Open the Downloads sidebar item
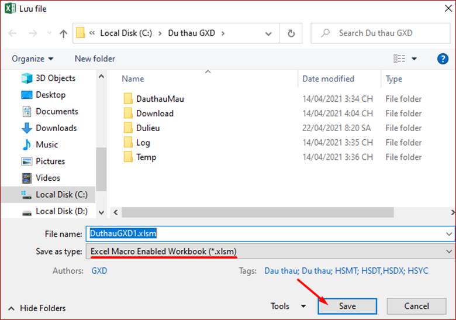456x320 pixels. click(56, 128)
